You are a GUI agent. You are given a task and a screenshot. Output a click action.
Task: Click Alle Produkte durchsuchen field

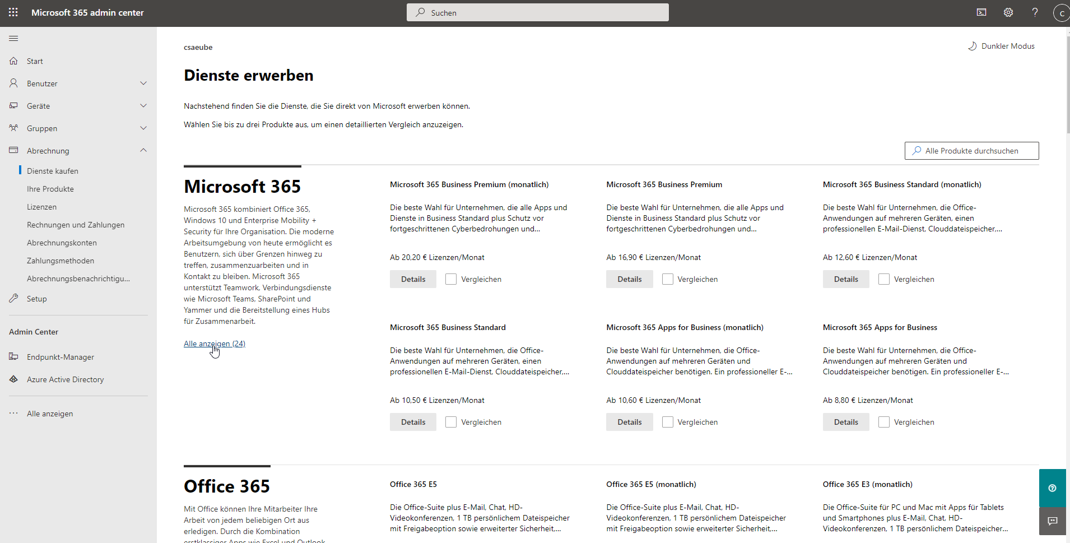pos(972,151)
